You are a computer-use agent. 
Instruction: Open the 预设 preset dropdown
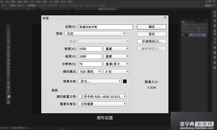(95, 34)
